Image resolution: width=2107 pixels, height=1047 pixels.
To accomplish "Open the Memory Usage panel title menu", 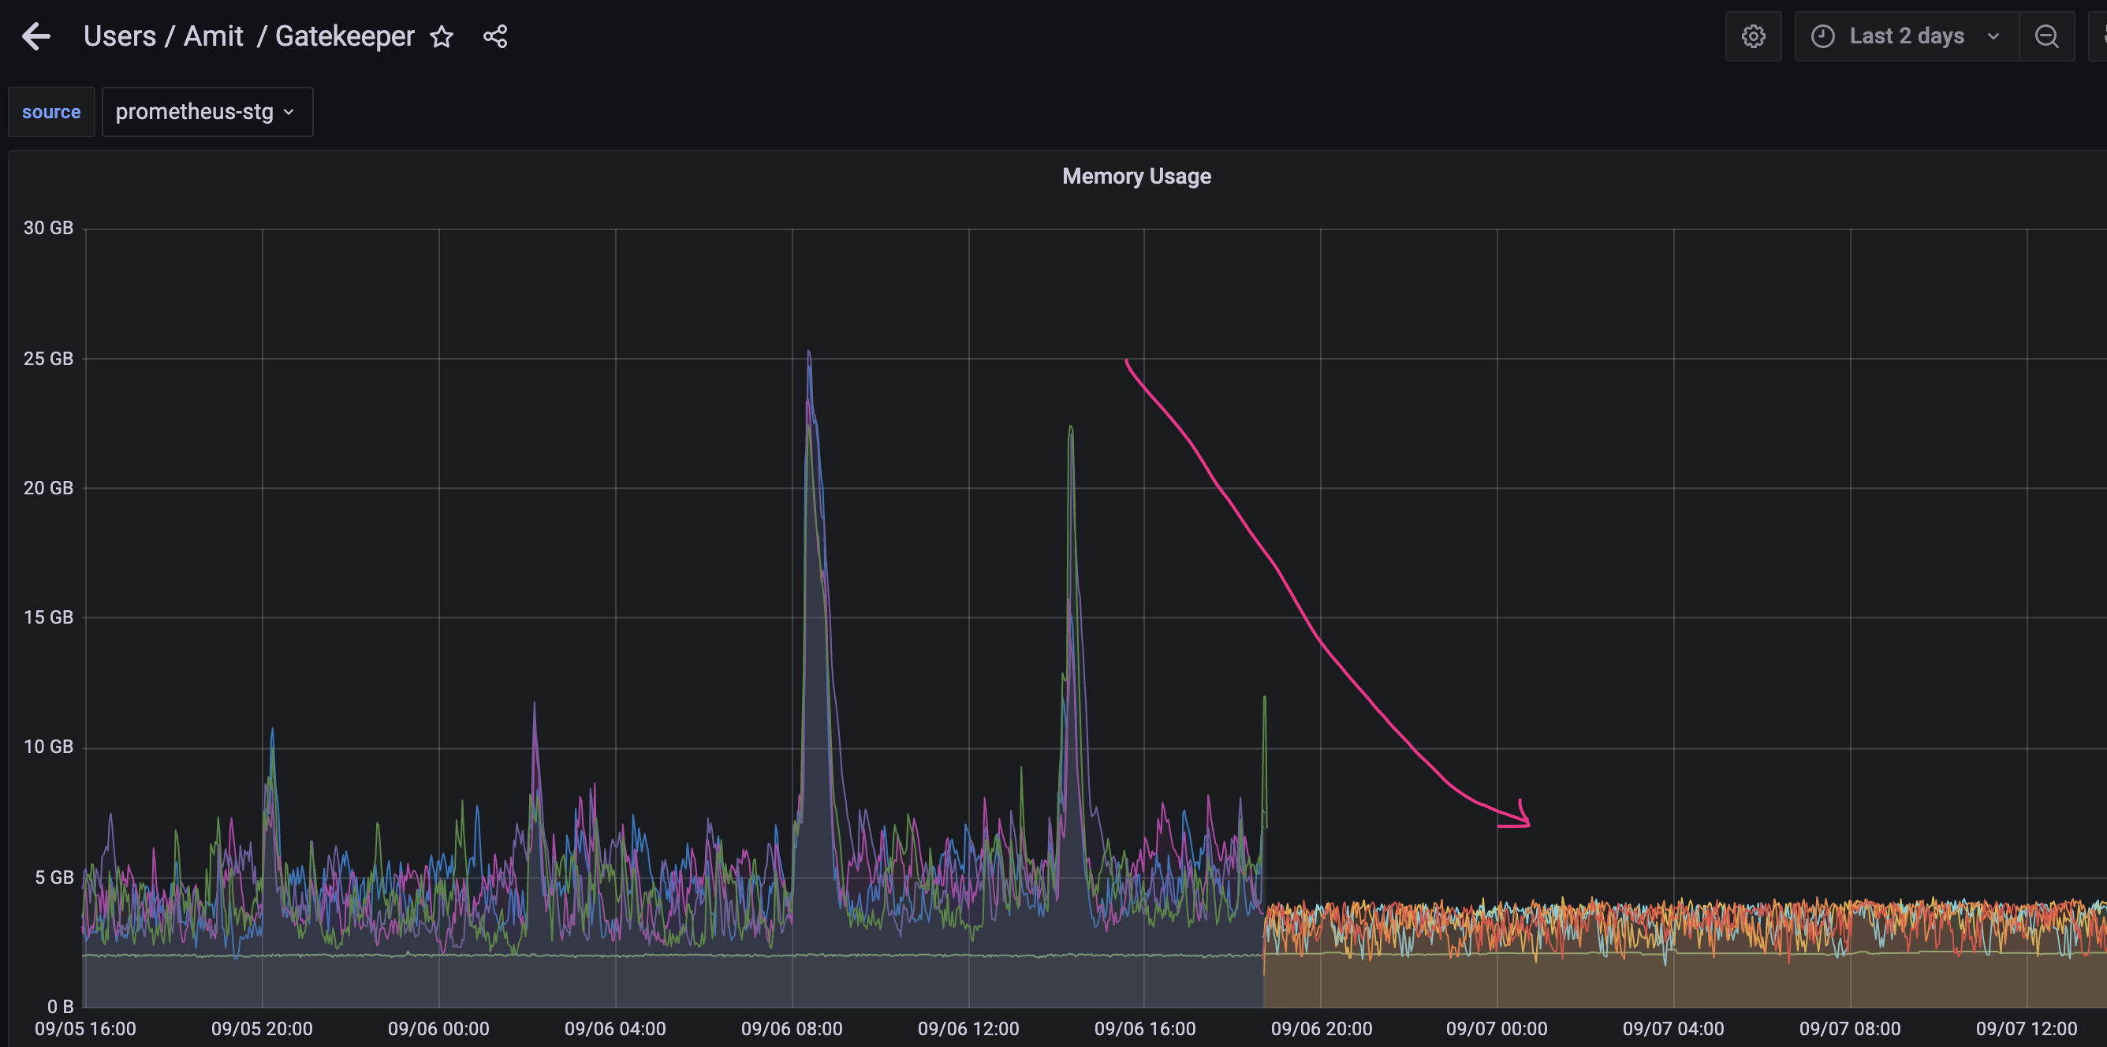I will [x=1136, y=176].
